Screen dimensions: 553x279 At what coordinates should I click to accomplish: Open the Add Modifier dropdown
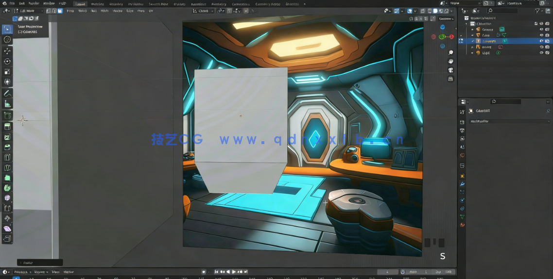coord(510,121)
